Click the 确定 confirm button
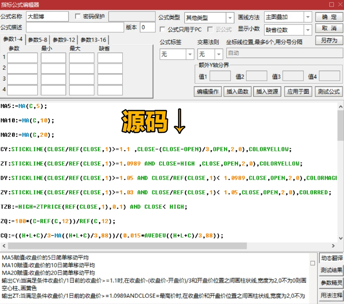 (x=329, y=17)
